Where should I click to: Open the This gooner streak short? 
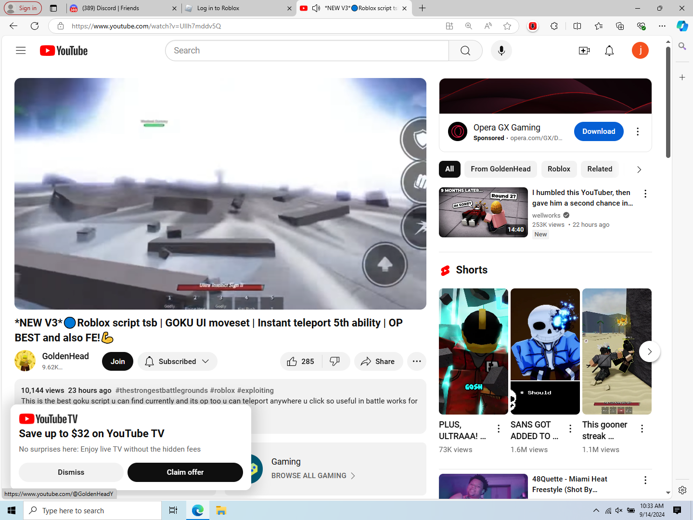617,351
